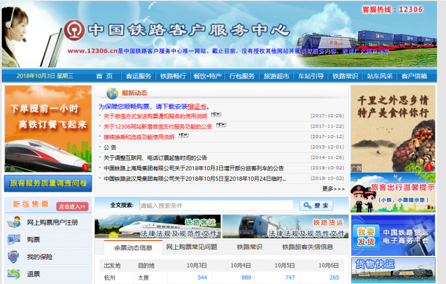The width and height of the screenshot is (446, 284).
Task: Open the 车站引导 menu
Action: coord(311,76)
